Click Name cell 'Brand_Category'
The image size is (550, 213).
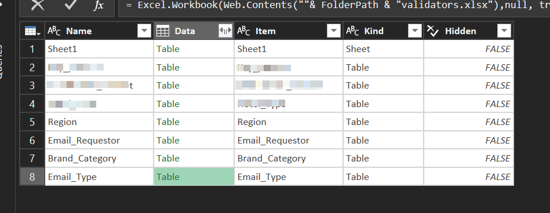point(100,159)
